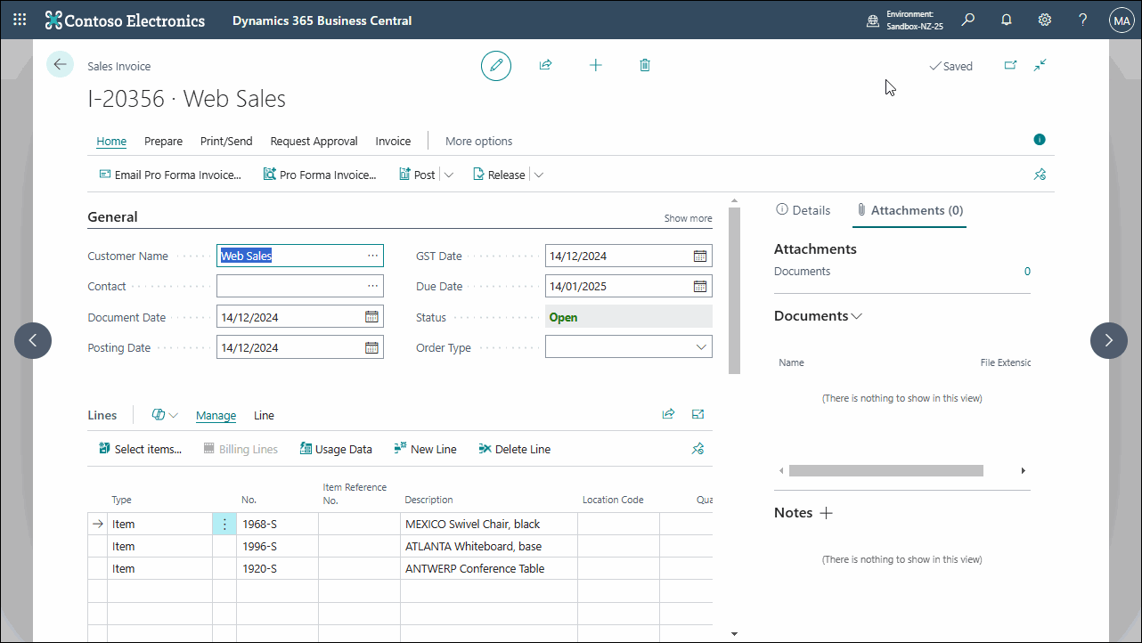Click Pro Forma Invoice button
1142x643 pixels.
click(x=320, y=175)
